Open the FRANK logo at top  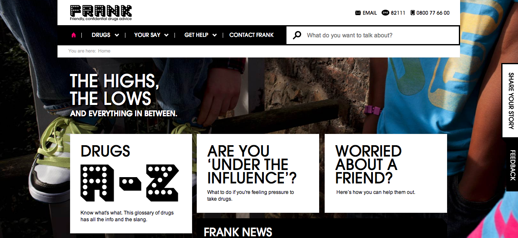(101, 13)
